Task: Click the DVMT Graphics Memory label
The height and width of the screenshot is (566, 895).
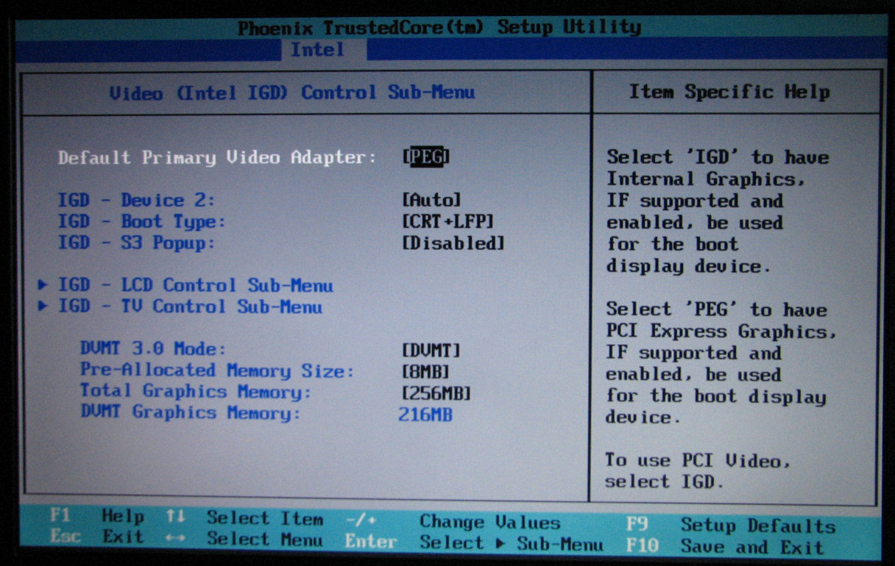Action: tap(191, 413)
